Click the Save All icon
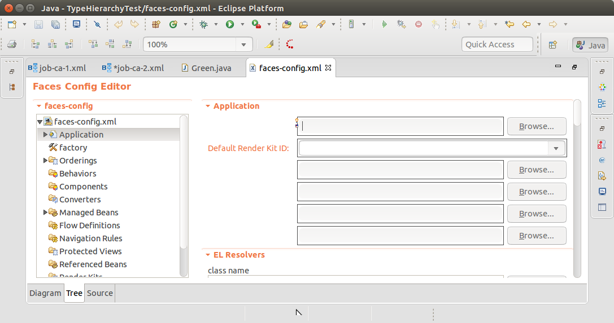 (55, 24)
